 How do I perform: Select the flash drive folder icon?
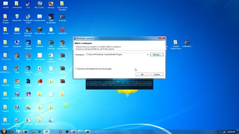pos(6,121)
